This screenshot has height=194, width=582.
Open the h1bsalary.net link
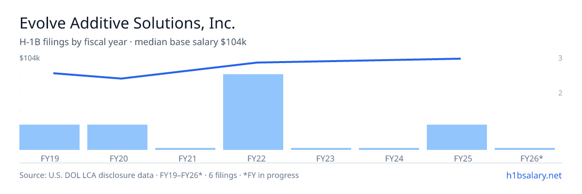533,175
